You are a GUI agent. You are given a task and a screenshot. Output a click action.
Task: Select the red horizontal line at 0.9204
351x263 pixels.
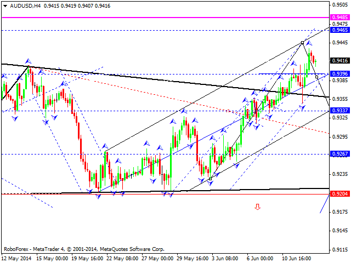click(165, 194)
